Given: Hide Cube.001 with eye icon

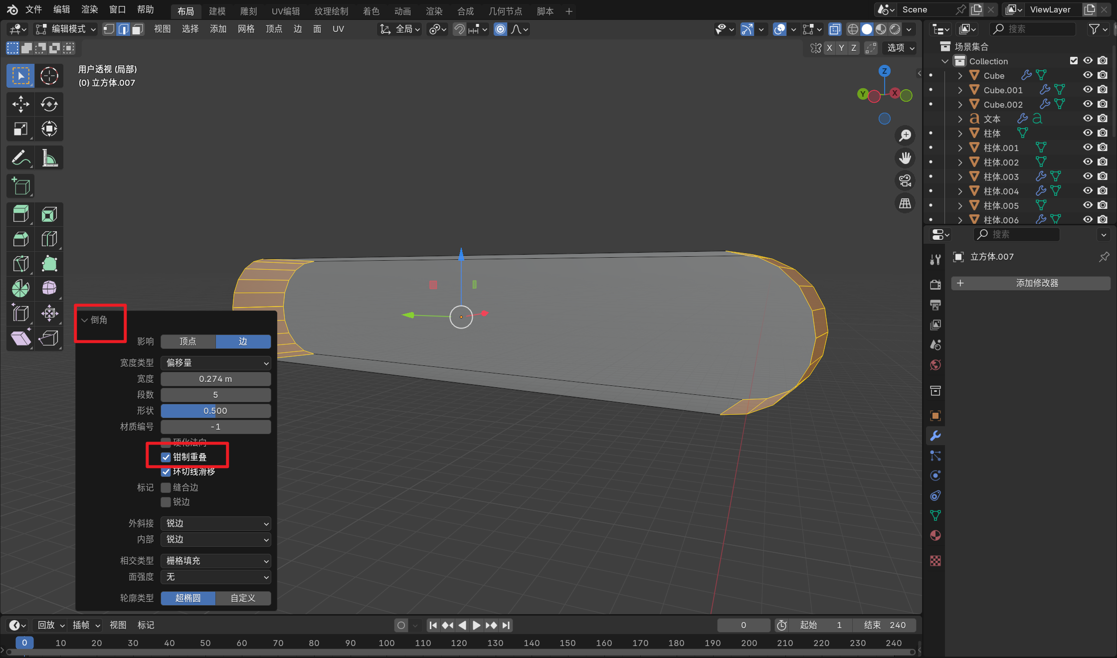Looking at the screenshot, I should 1088,90.
